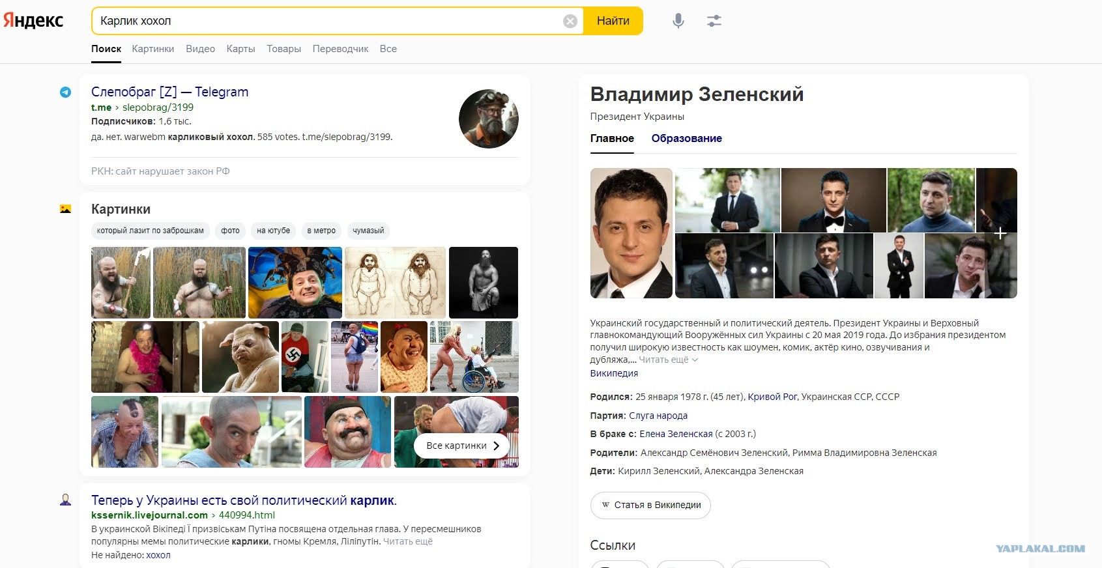Open the Telegram channel avatar thumbnail
Viewport: 1102px width, 568px height.
[x=489, y=119]
